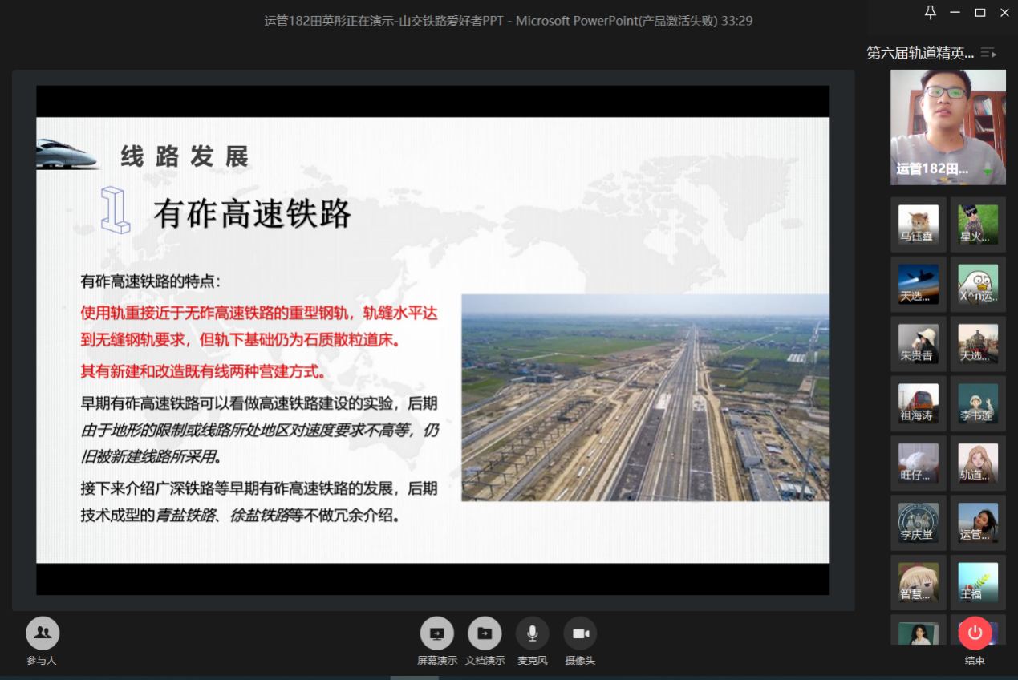Toggle the 麦克风 microphone
The width and height of the screenshot is (1018, 680).
click(532, 633)
